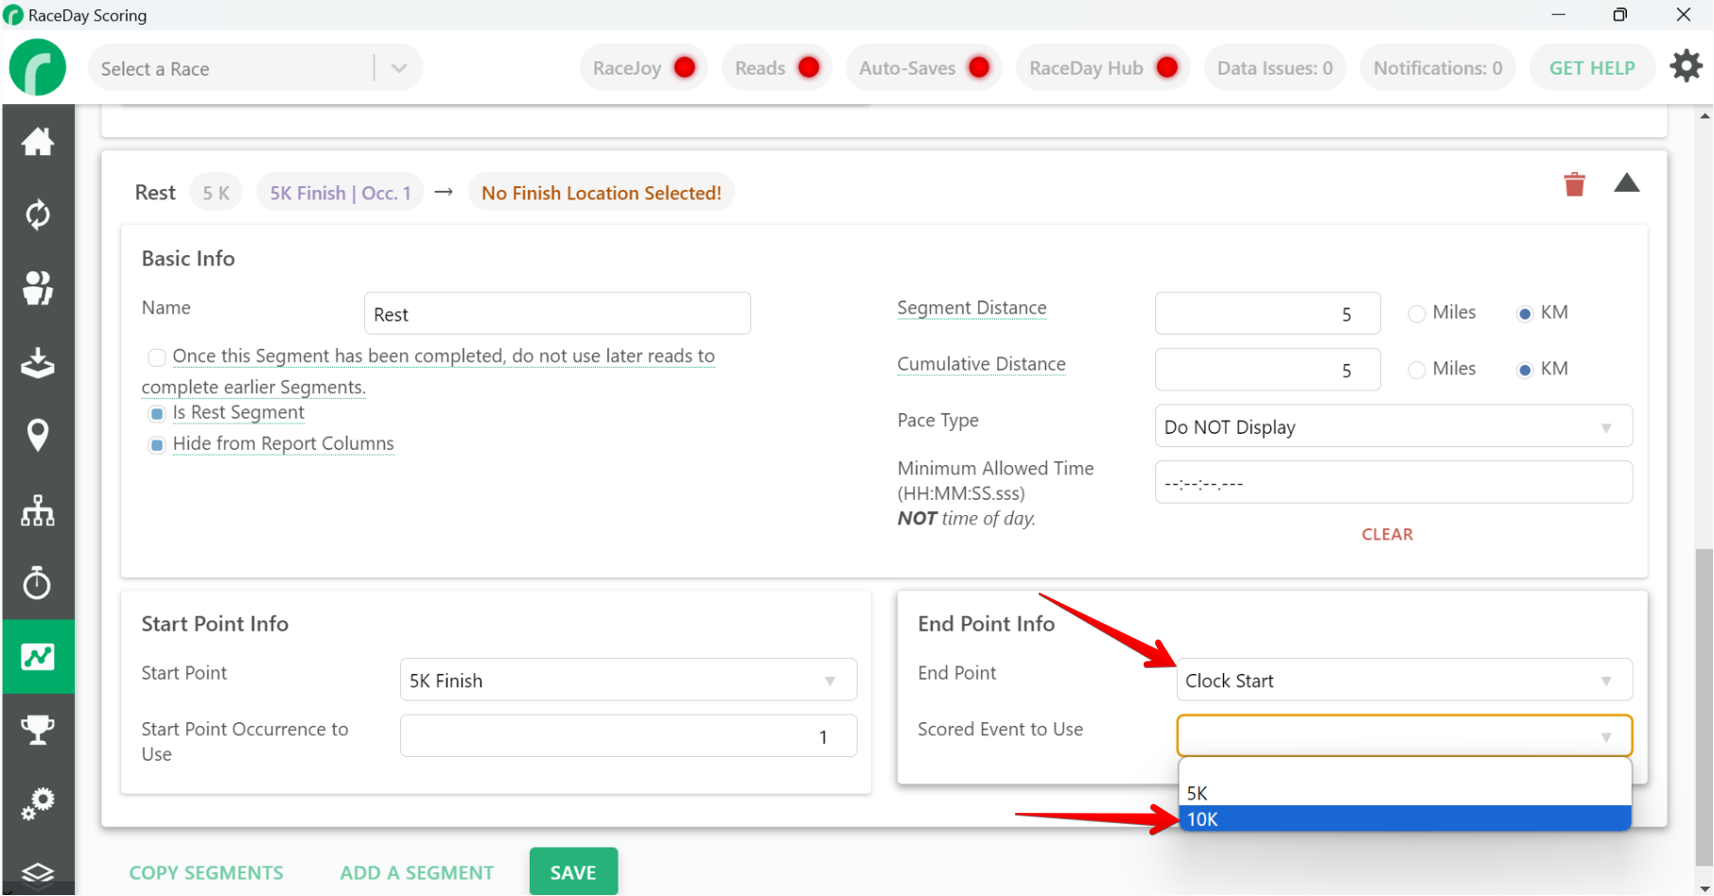Select Miles for Segment Distance

click(x=1417, y=314)
